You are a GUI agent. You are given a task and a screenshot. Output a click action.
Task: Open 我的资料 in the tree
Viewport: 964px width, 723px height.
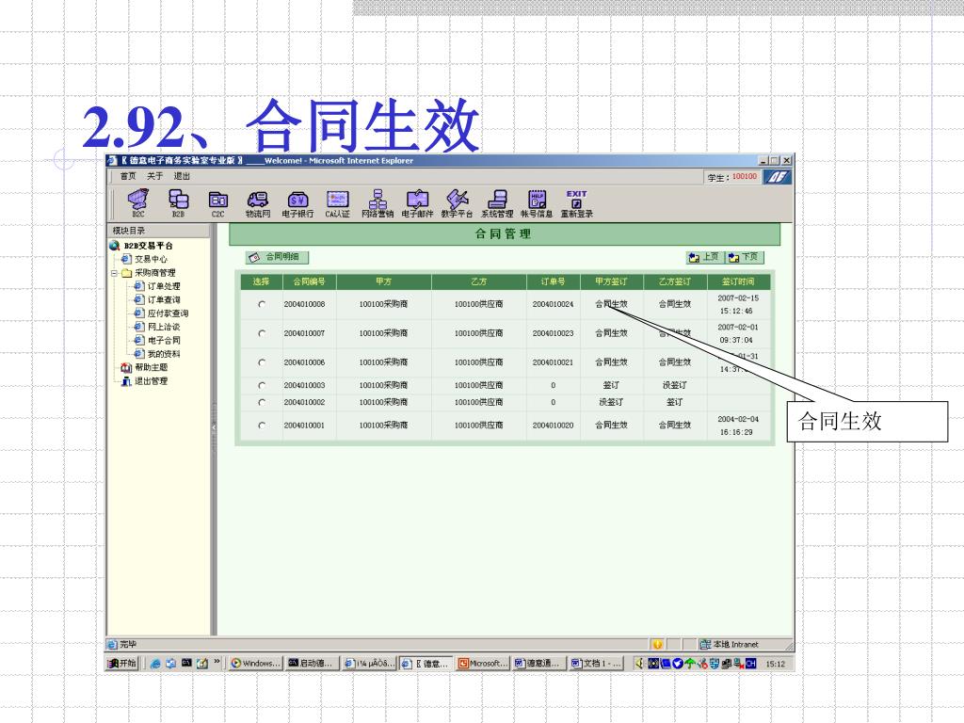164,354
